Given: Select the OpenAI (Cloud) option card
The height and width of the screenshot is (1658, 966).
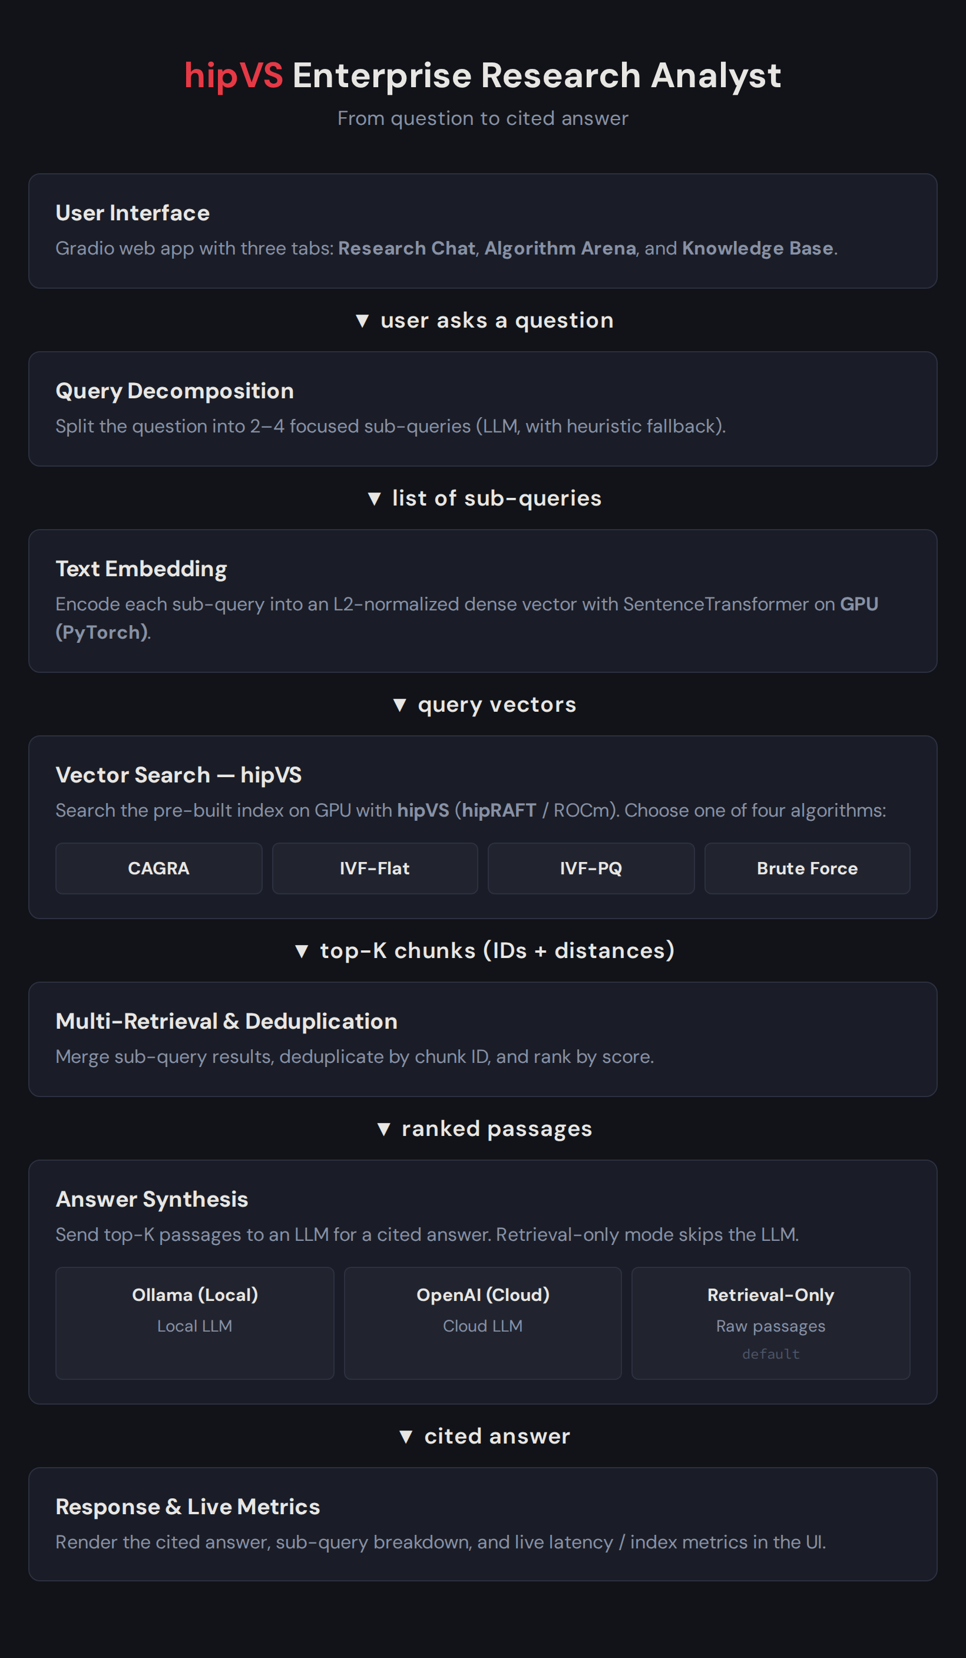Looking at the screenshot, I should tap(482, 1323).
